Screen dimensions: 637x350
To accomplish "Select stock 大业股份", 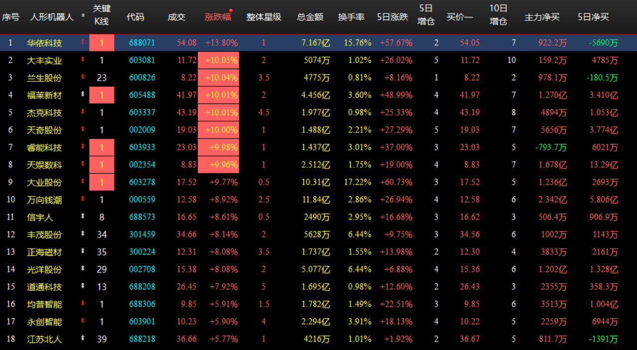I will (x=44, y=182).
